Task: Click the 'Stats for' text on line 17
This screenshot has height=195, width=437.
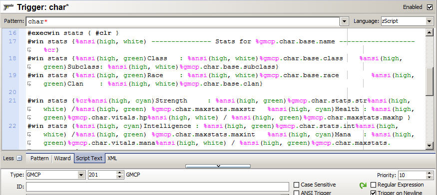Action: pos(233,41)
